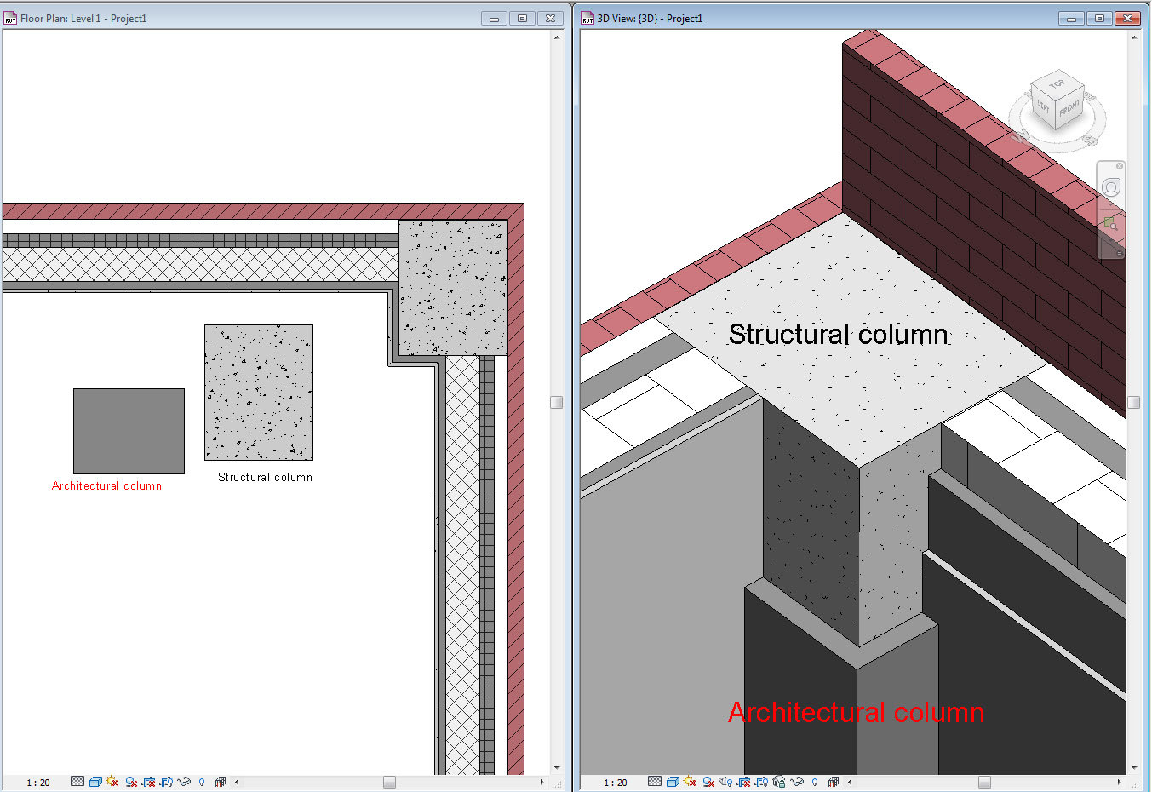Click the Reveal Hidden Elements lightbulb in the 3D view

click(x=815, y=781)
